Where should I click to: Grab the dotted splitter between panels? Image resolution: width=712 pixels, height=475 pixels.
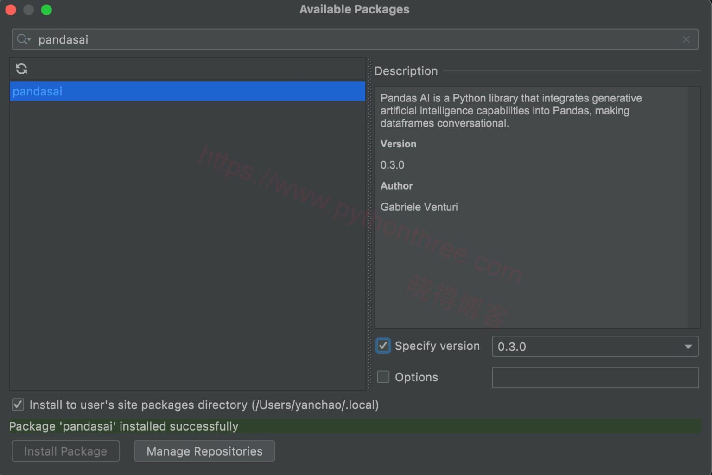pyautogui.click(x=369, y=223)
